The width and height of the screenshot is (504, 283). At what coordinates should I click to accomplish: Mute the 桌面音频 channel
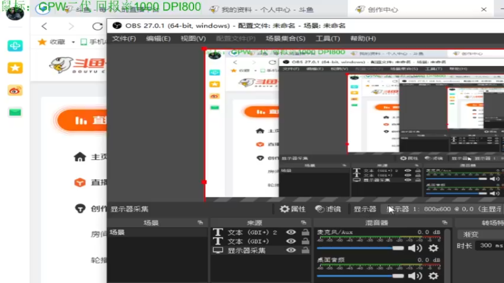pyautogui.click(x=415, y=276)
